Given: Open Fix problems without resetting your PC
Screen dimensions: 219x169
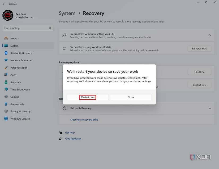Looking at the screenshot, I should pos(137,35).
